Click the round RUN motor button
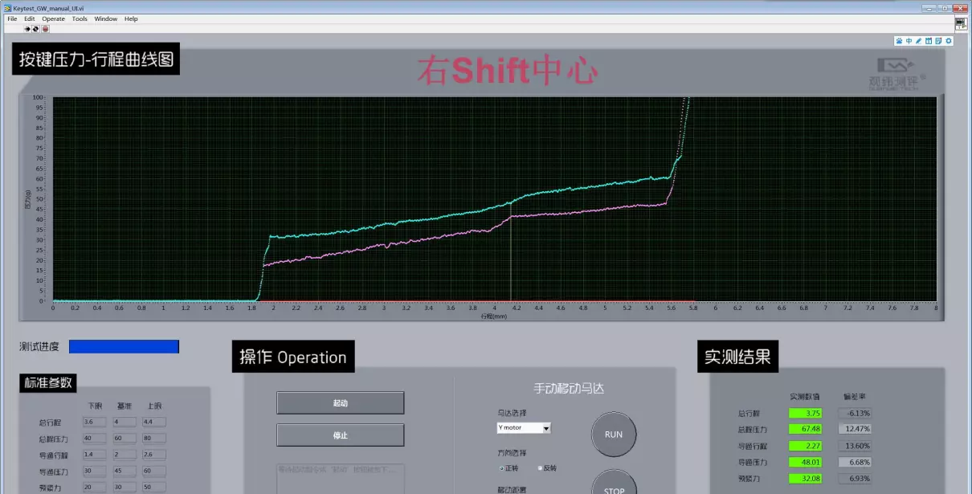Image resolution: width=972 pixels, height=494 pixels. pos(614,435)
